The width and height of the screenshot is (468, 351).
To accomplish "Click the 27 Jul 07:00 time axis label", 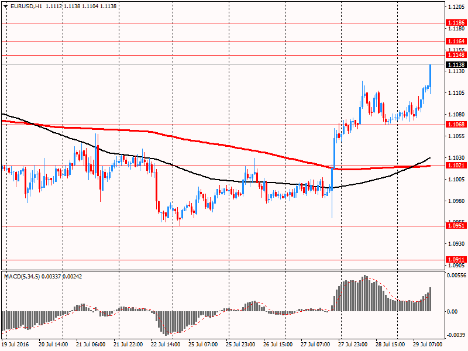I will (315, 345).
